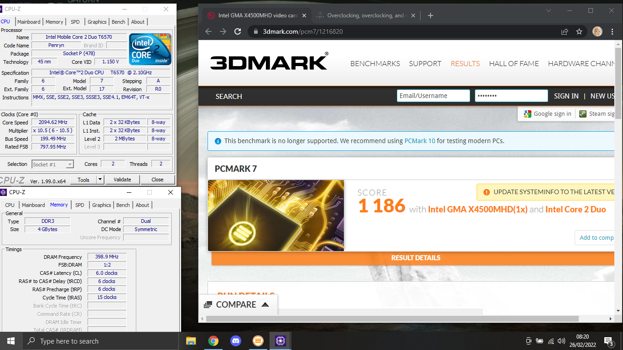This screenshot has width=623, height=350.
Task: Click the RESULT DETAILS orange bar
Action: point(413,258)
